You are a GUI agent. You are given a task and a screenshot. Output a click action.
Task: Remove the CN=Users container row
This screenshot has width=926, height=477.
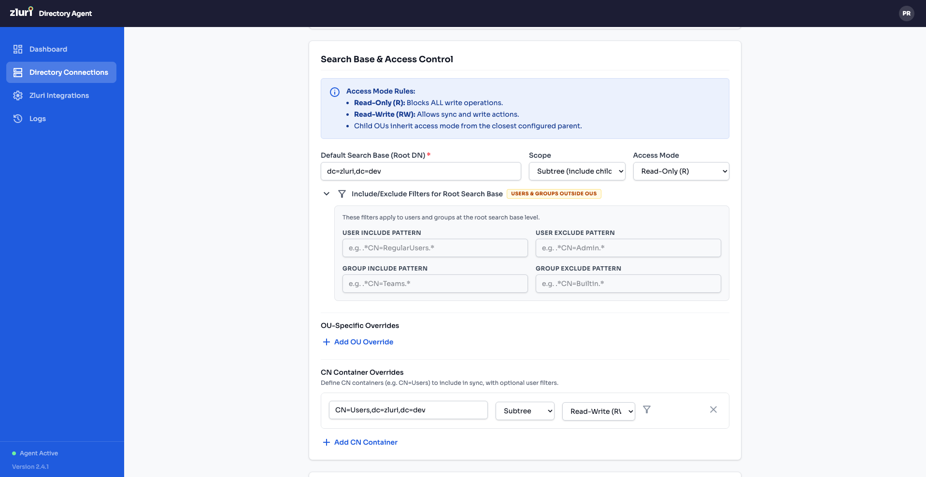point(713,409)
